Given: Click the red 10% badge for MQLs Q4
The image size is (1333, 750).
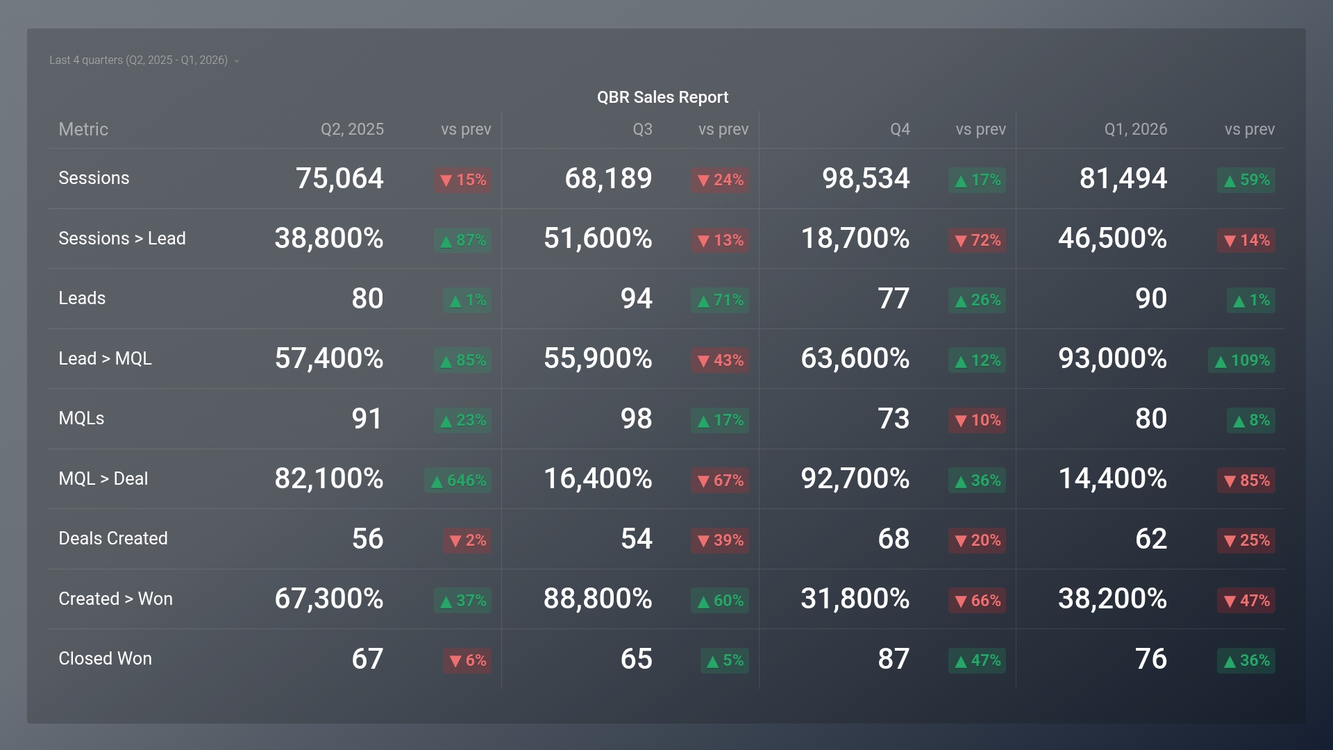Looking at the screenshot, I should click(977, 420).
